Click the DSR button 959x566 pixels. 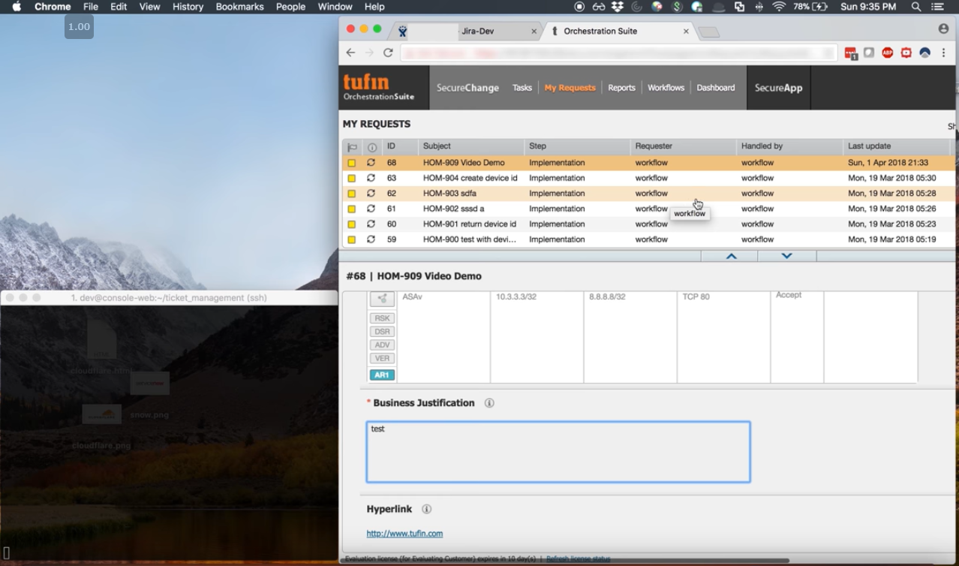pos(382,332)
